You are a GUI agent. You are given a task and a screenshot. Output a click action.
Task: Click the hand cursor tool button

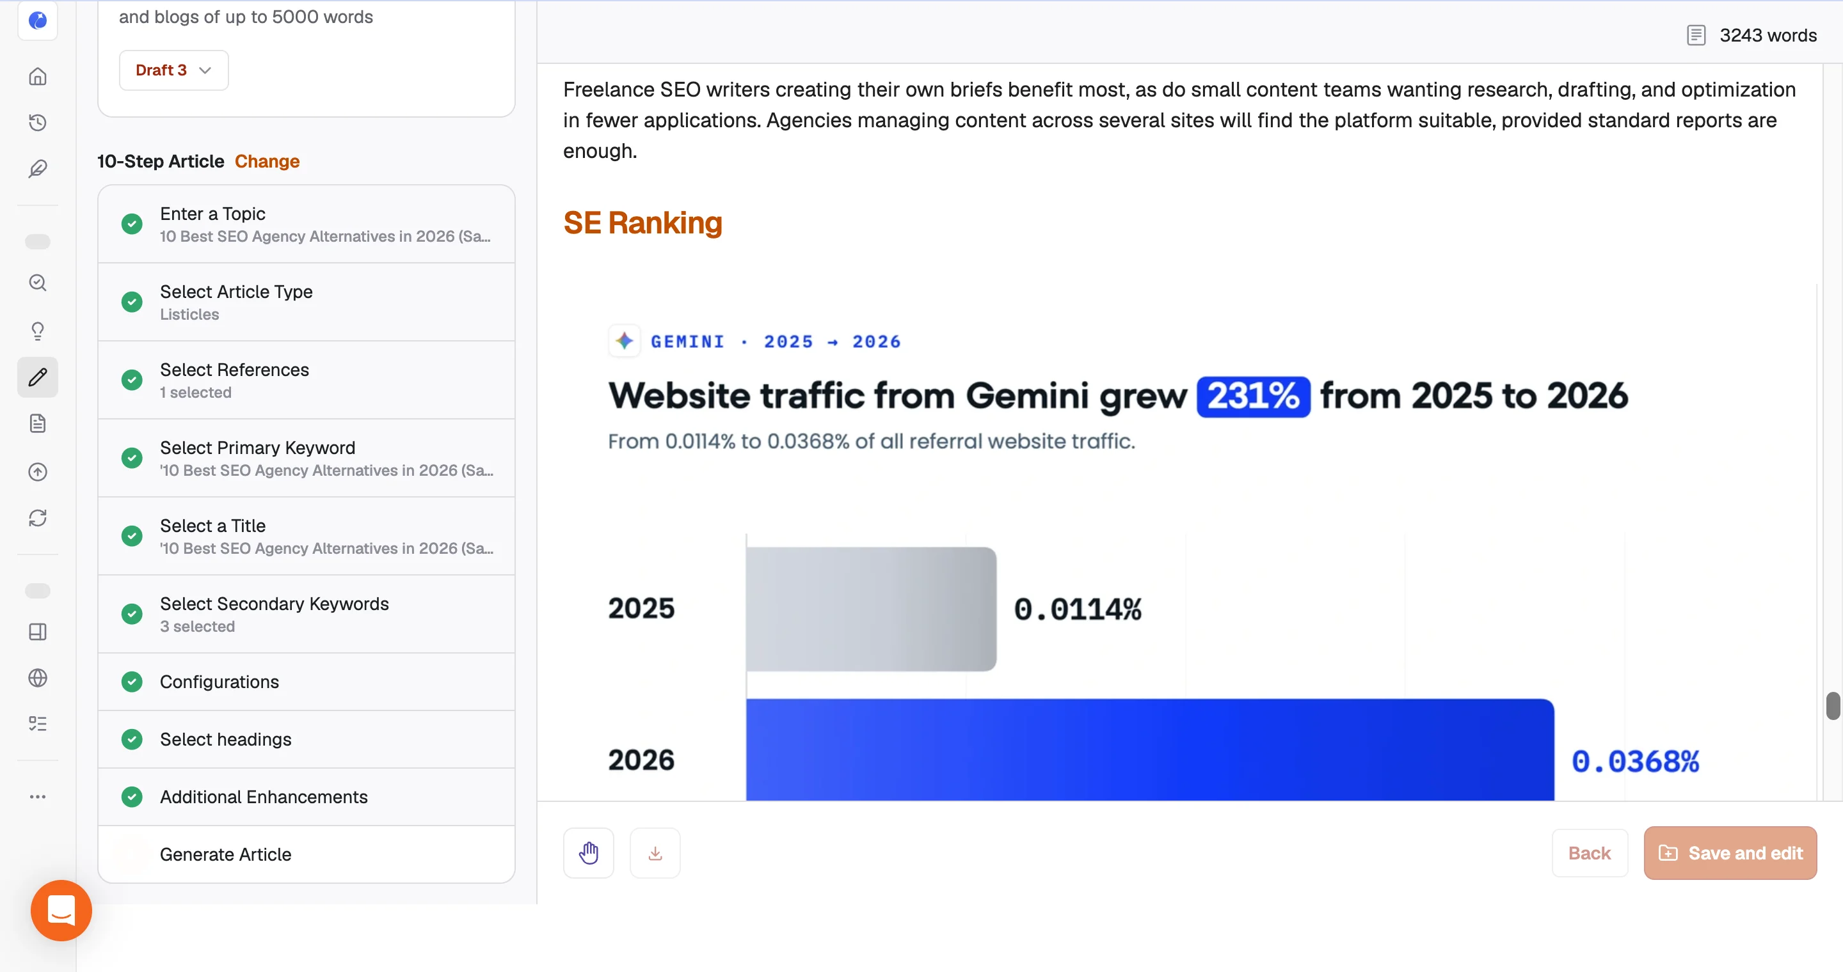[588, 852]
